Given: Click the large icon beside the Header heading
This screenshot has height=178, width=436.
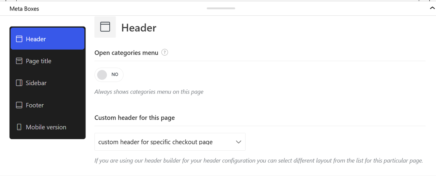Looking at the screenshot, I should point(105,27).
